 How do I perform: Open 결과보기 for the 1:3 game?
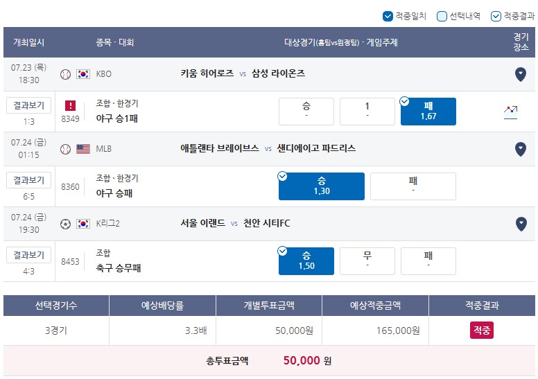[29, 105]
